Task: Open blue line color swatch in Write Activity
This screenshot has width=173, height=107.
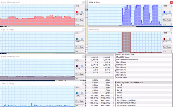Action: [164, 12]
